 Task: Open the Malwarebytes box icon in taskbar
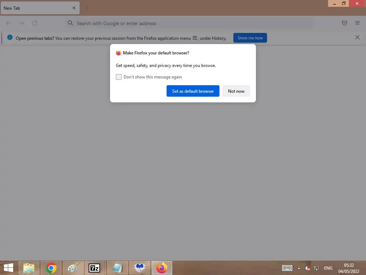[x=140, y=268]
